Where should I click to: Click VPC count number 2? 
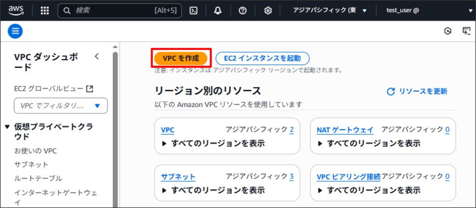(x=292, y=130)
